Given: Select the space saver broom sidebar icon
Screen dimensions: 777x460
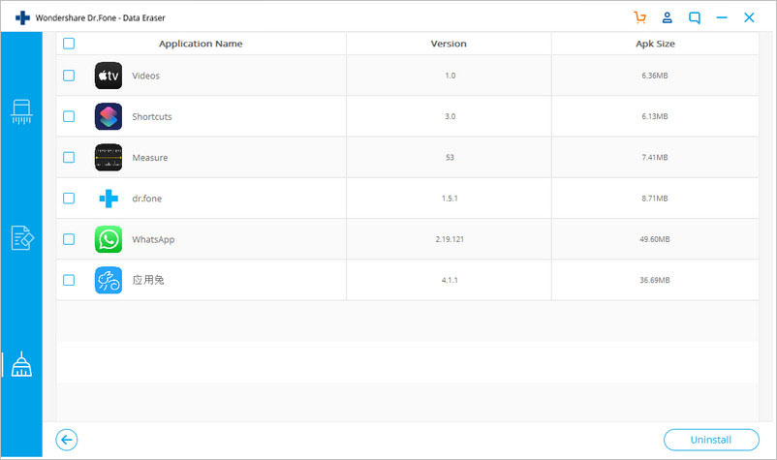Looking at the screenshot, I should [x=21, y=364].
